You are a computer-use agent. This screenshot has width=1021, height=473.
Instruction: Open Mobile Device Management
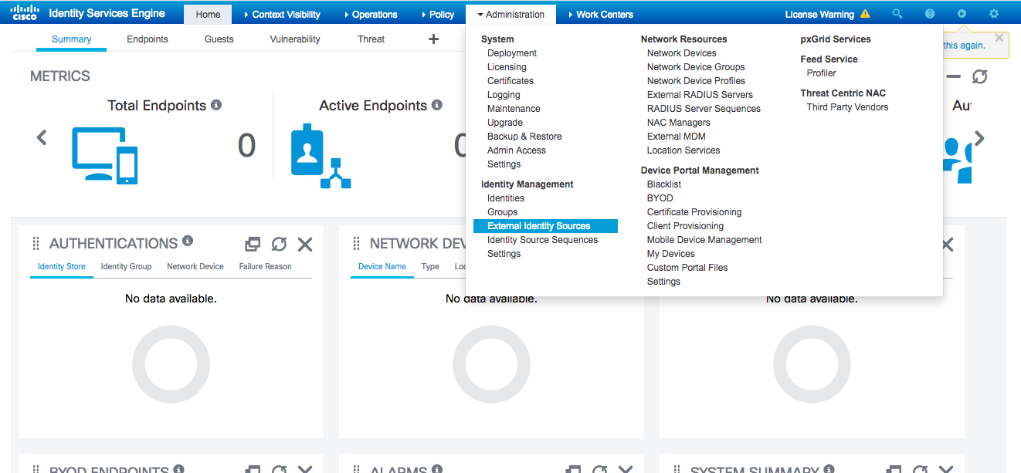coord(704,240)
